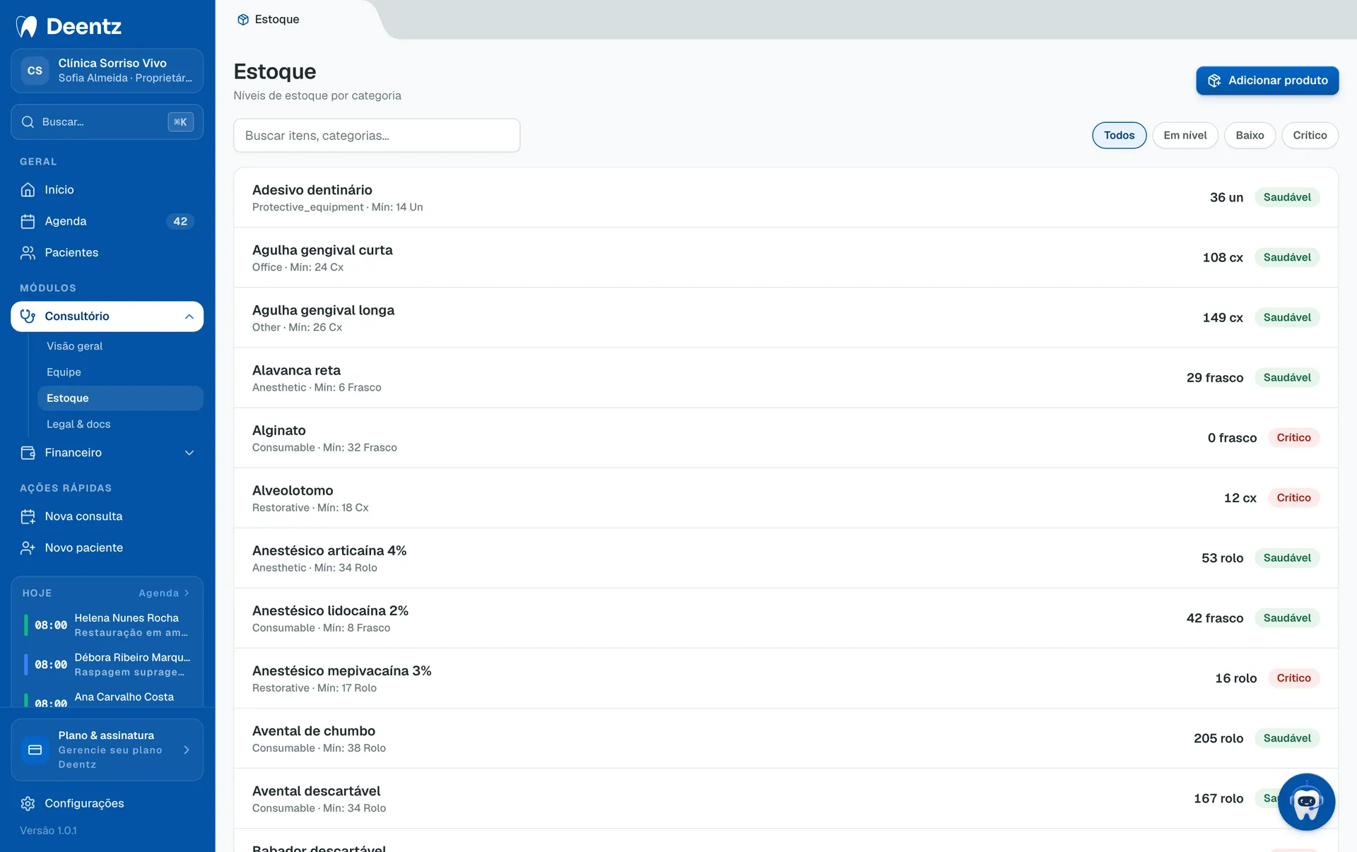Filter stock by Crítico status
Screen dimensions: 1357x852
coord(1310,135)
